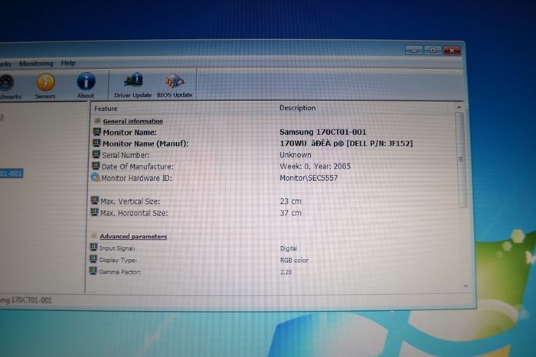Click the Max. Vertical Size row icon
This screenshot has height=357, width=536.
95,201
